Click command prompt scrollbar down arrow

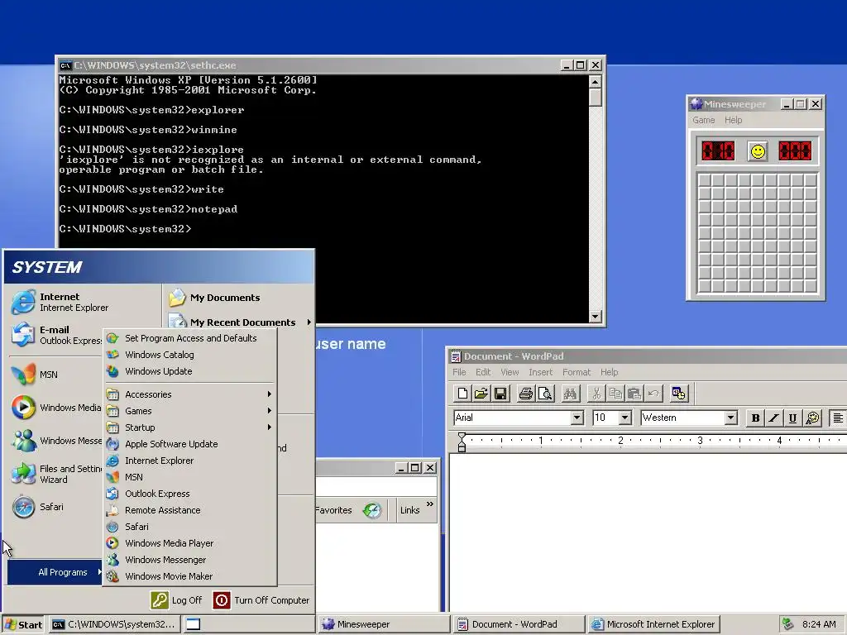coord(596,317)
